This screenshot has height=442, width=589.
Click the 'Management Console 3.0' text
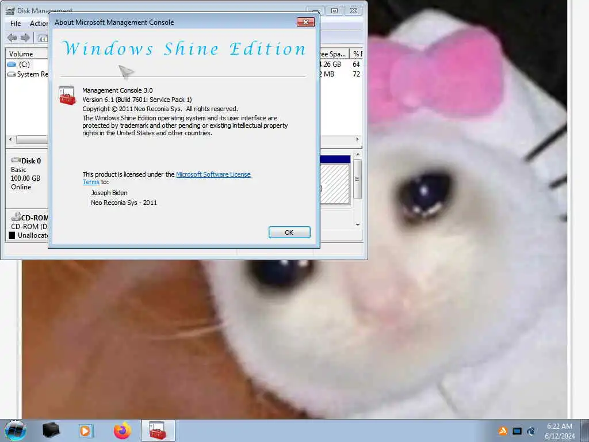(x=117, y=90)
